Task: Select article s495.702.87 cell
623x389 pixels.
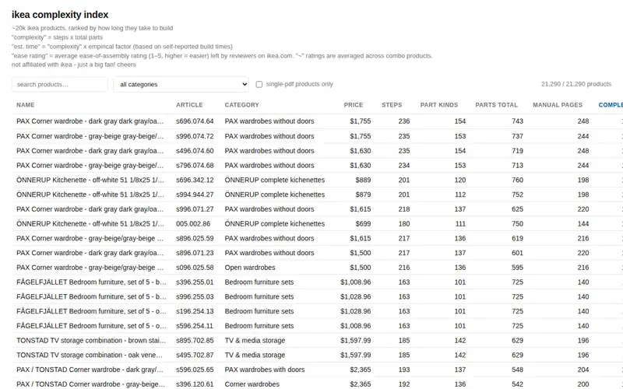Action: [x=195, y=355]
